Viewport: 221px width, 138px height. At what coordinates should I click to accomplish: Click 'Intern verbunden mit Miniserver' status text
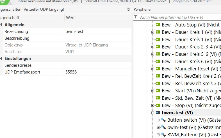(x=48, y=1)
